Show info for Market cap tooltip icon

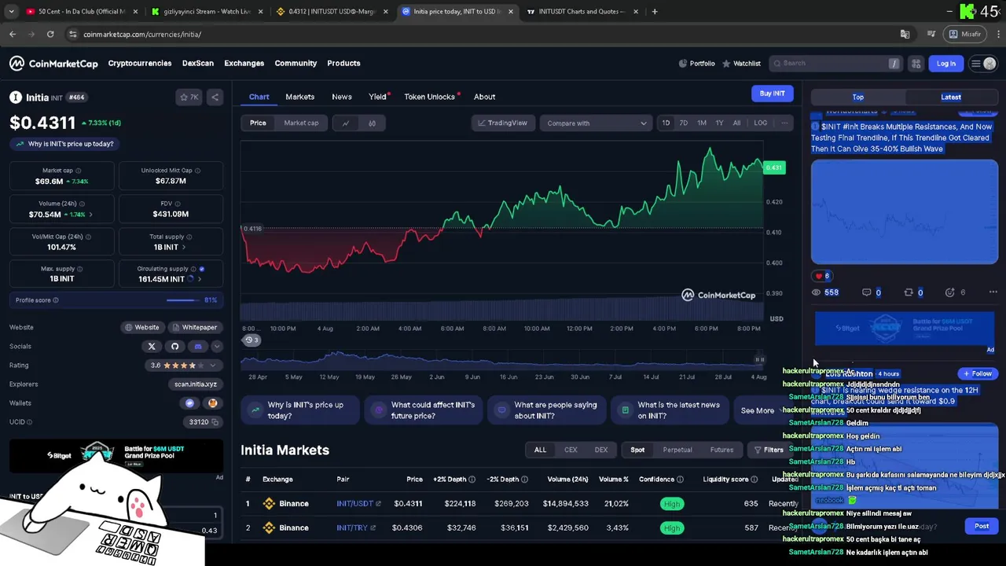[77, 171]
